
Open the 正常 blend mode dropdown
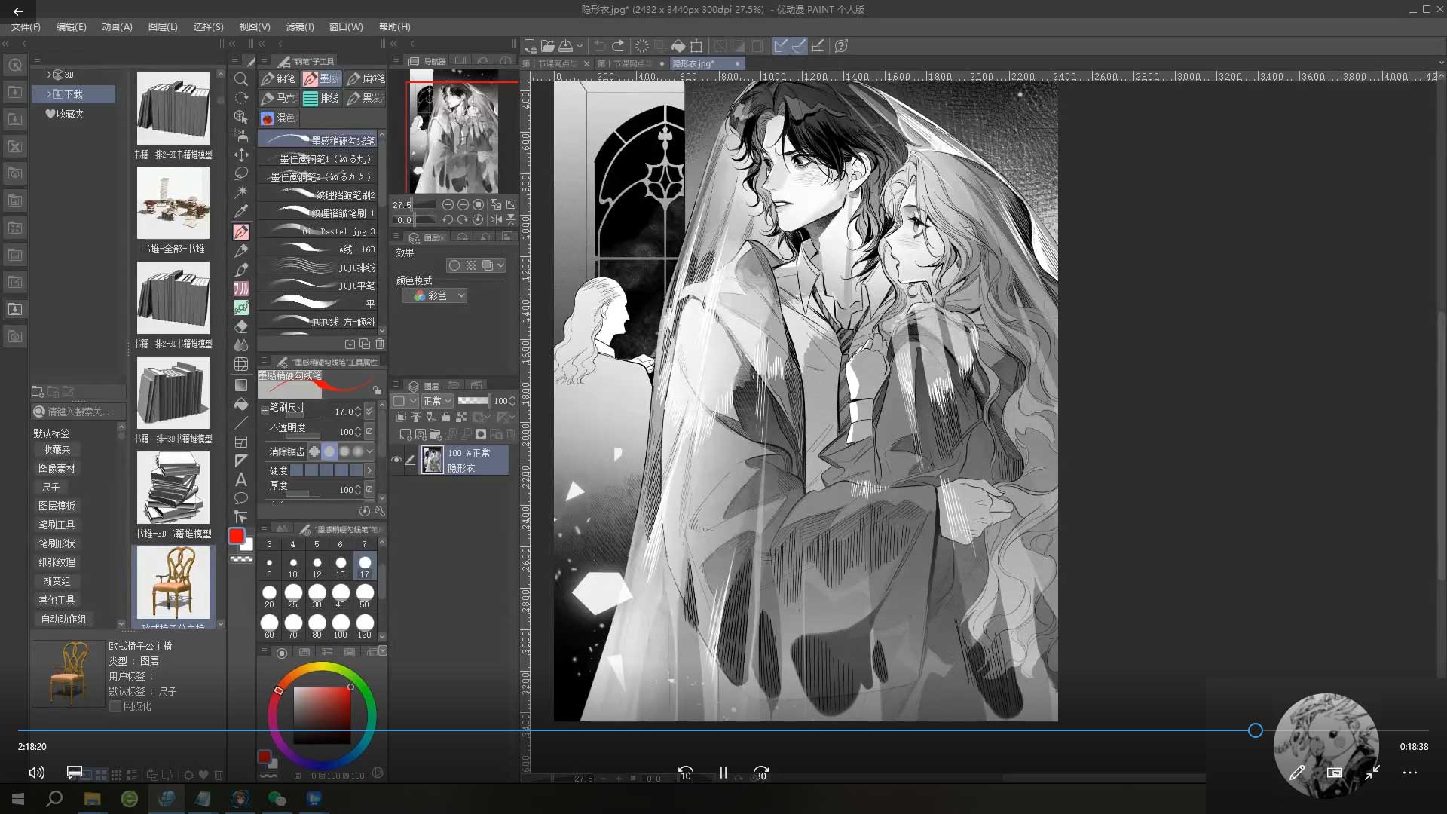437,401
